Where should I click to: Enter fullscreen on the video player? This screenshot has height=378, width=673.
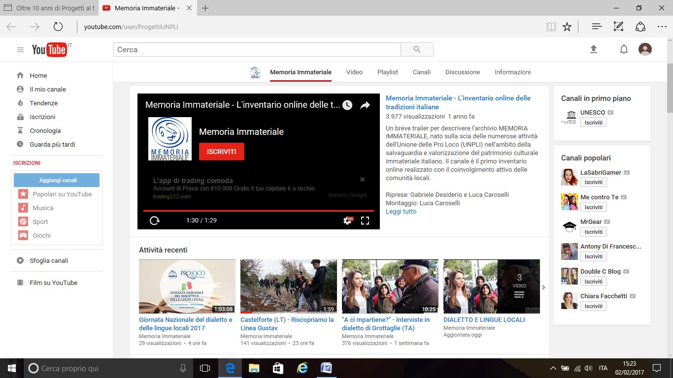365,220
